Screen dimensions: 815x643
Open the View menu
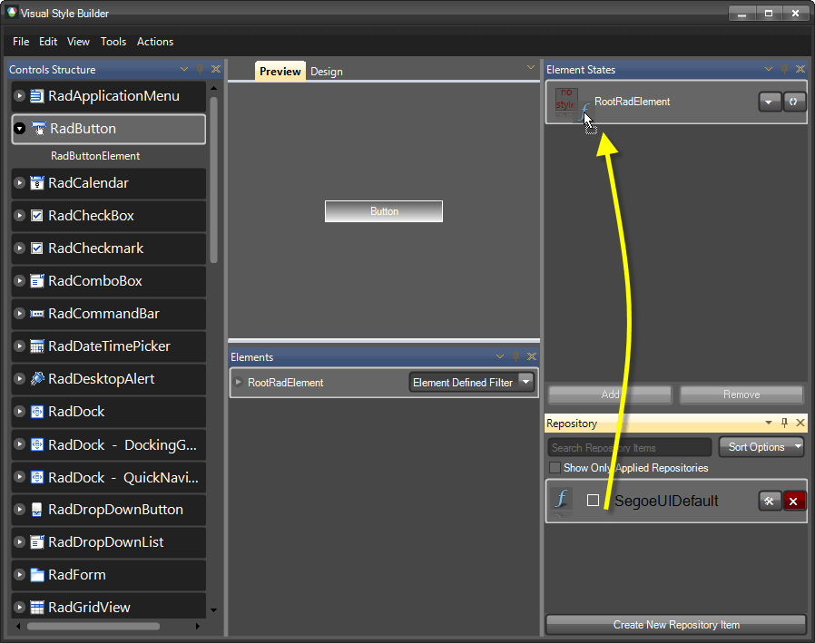78,42
